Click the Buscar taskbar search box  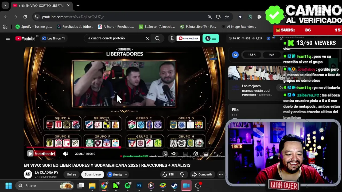point(44,186)
